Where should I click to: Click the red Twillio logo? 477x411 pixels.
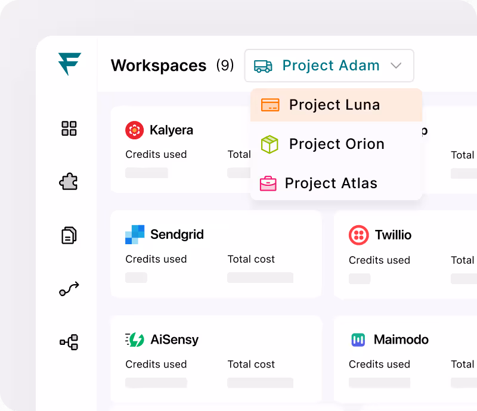coord(359,235)
